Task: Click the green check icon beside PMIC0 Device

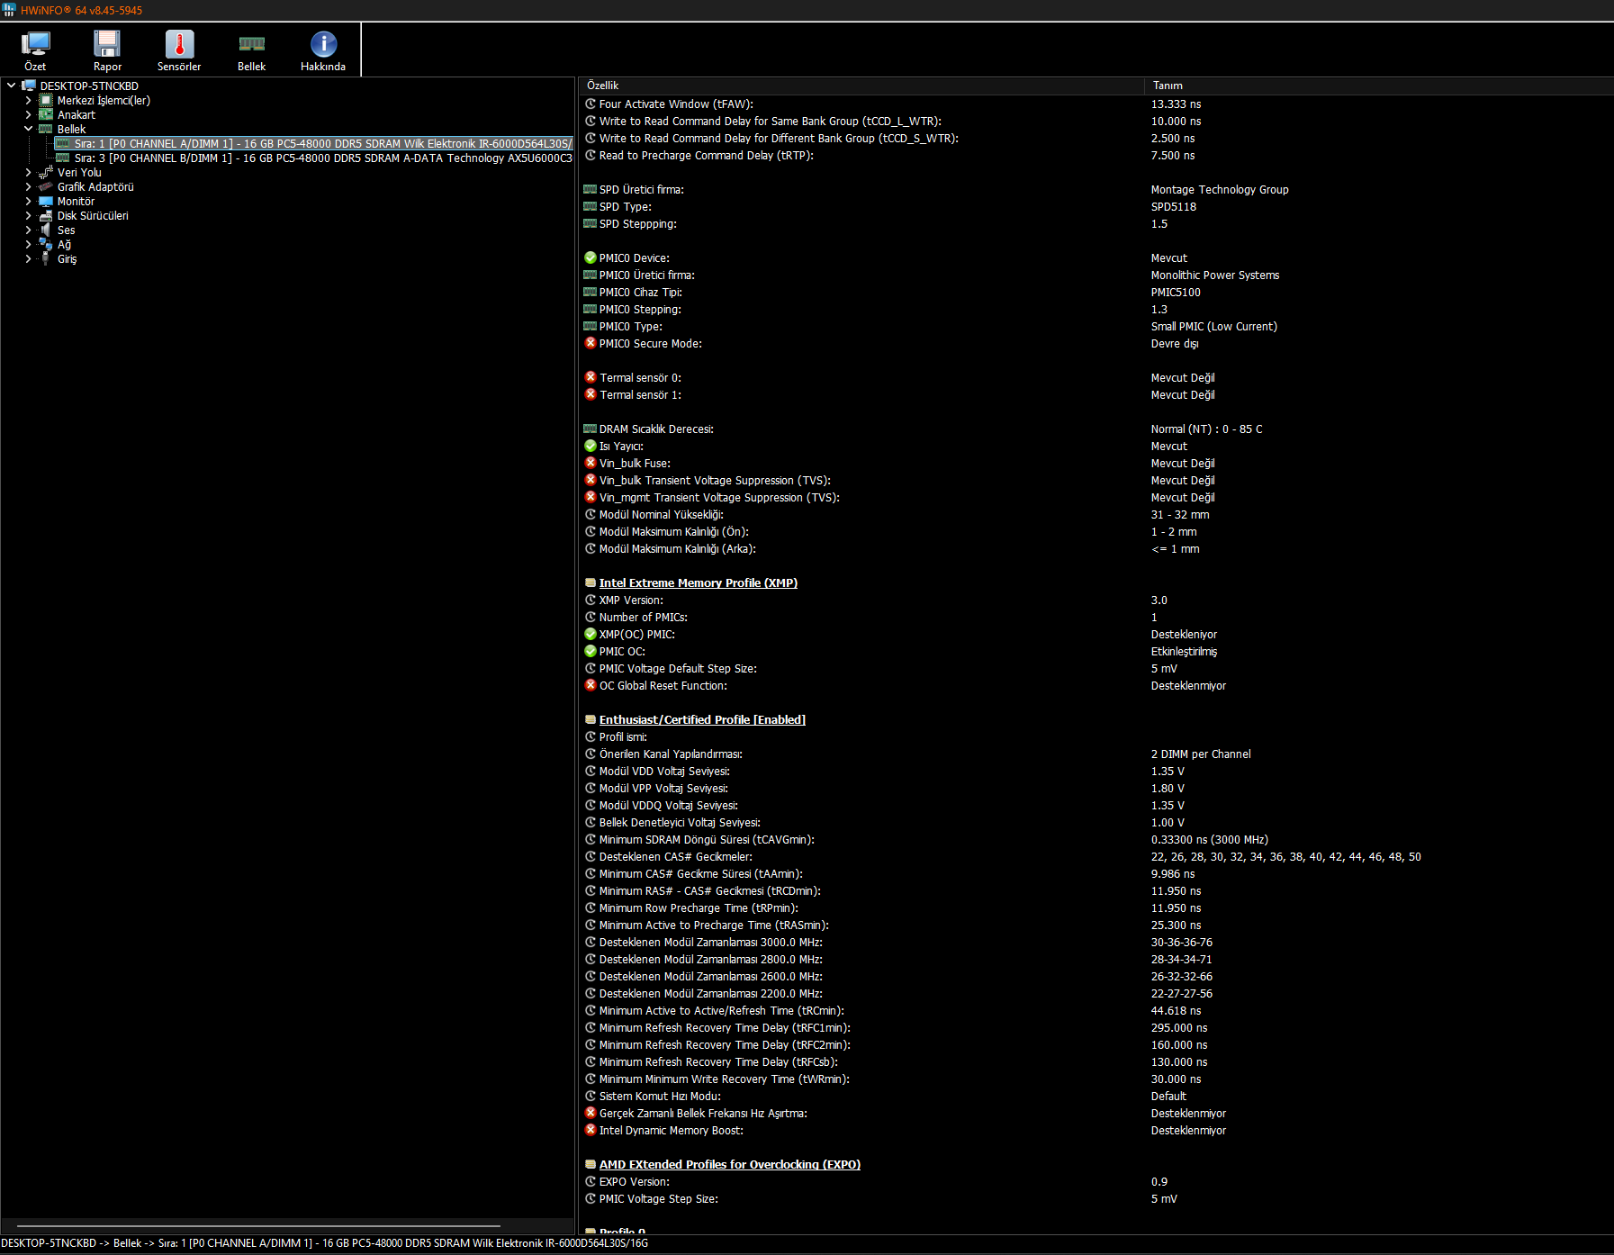Action: [x=591, y=257]
